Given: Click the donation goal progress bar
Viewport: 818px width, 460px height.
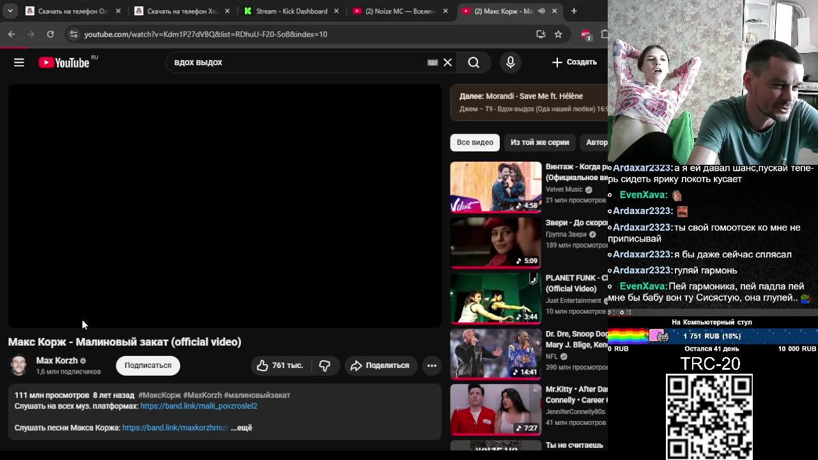Looking at the screenshot, I should click(x=713, y=336).
